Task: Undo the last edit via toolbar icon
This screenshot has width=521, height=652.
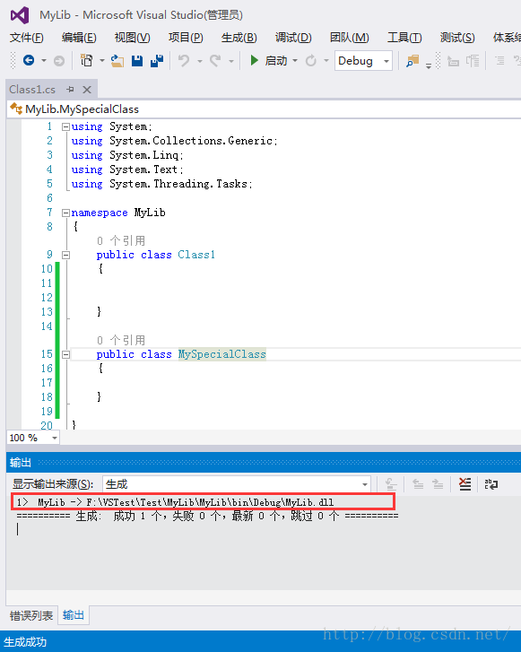Action: click(x=183, y=61)
